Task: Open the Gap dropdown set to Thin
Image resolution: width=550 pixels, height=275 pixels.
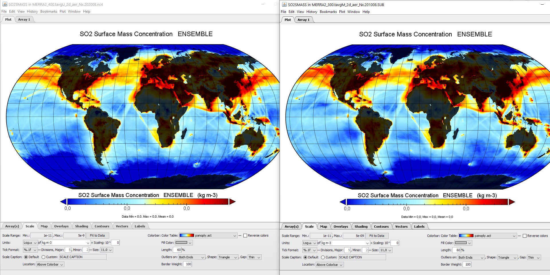Action: point(254,257)
